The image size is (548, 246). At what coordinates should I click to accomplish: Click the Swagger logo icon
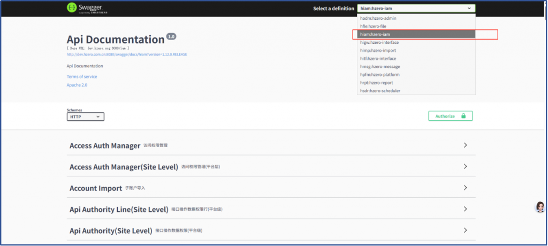click(x=72, y=8)
